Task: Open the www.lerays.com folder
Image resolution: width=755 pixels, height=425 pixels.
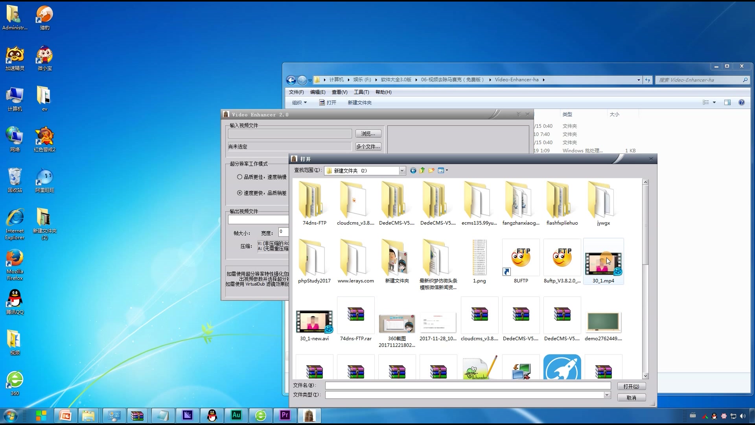Action: pos(355,261)
